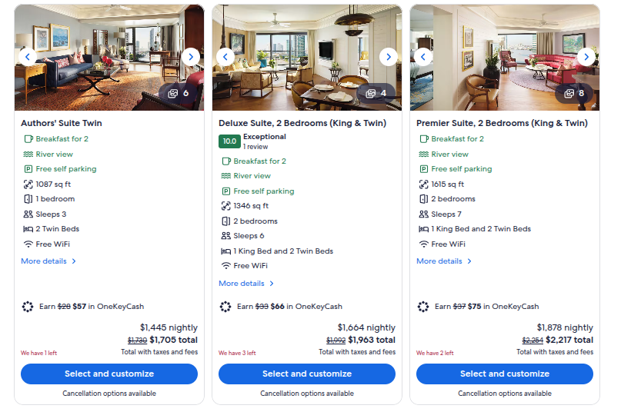The image size is (621, 412).
Task: Show next photo of Authors' Suite Twin
Action: (191, 57)
